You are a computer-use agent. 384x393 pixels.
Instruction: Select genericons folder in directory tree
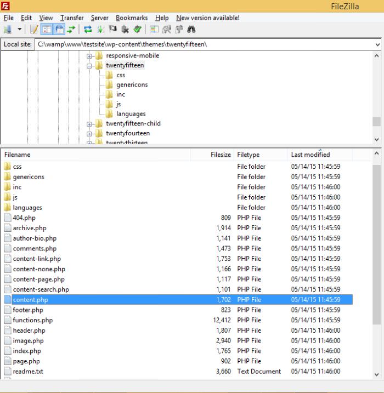(x=132, y=85)
